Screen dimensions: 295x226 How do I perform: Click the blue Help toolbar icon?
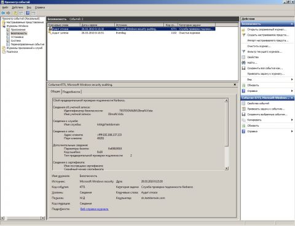click(28, 13)
